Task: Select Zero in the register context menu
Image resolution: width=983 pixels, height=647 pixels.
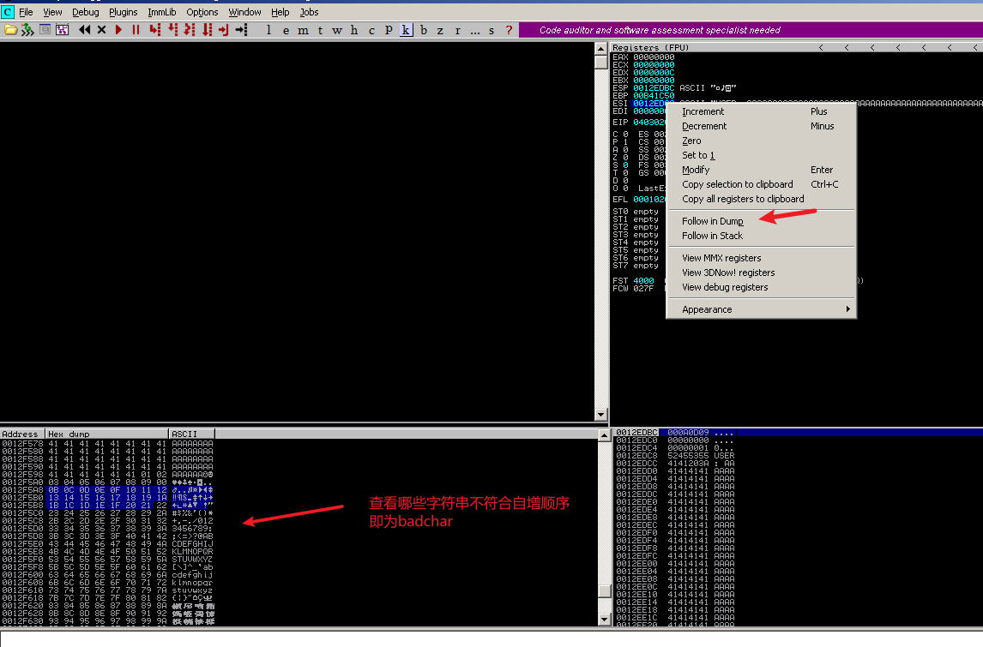Action: [x=761, y=141]
